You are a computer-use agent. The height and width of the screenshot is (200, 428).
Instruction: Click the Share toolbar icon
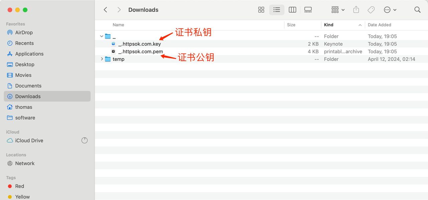[x=356, y=10]
